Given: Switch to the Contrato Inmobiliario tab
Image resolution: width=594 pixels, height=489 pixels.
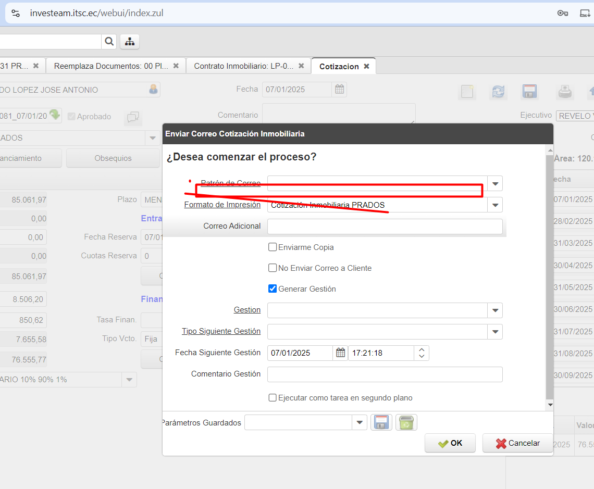Looking at the screenshot, I should click(x=243, y=66).
